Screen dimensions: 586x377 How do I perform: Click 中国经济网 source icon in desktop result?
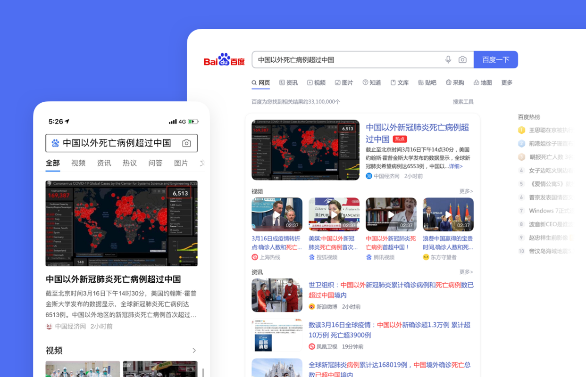(369, 176)
